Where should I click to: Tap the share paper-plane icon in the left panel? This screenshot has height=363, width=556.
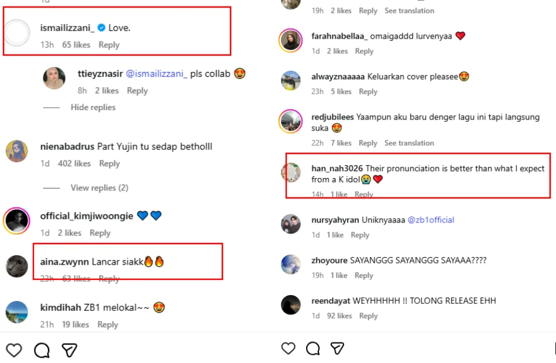[70, 350]
